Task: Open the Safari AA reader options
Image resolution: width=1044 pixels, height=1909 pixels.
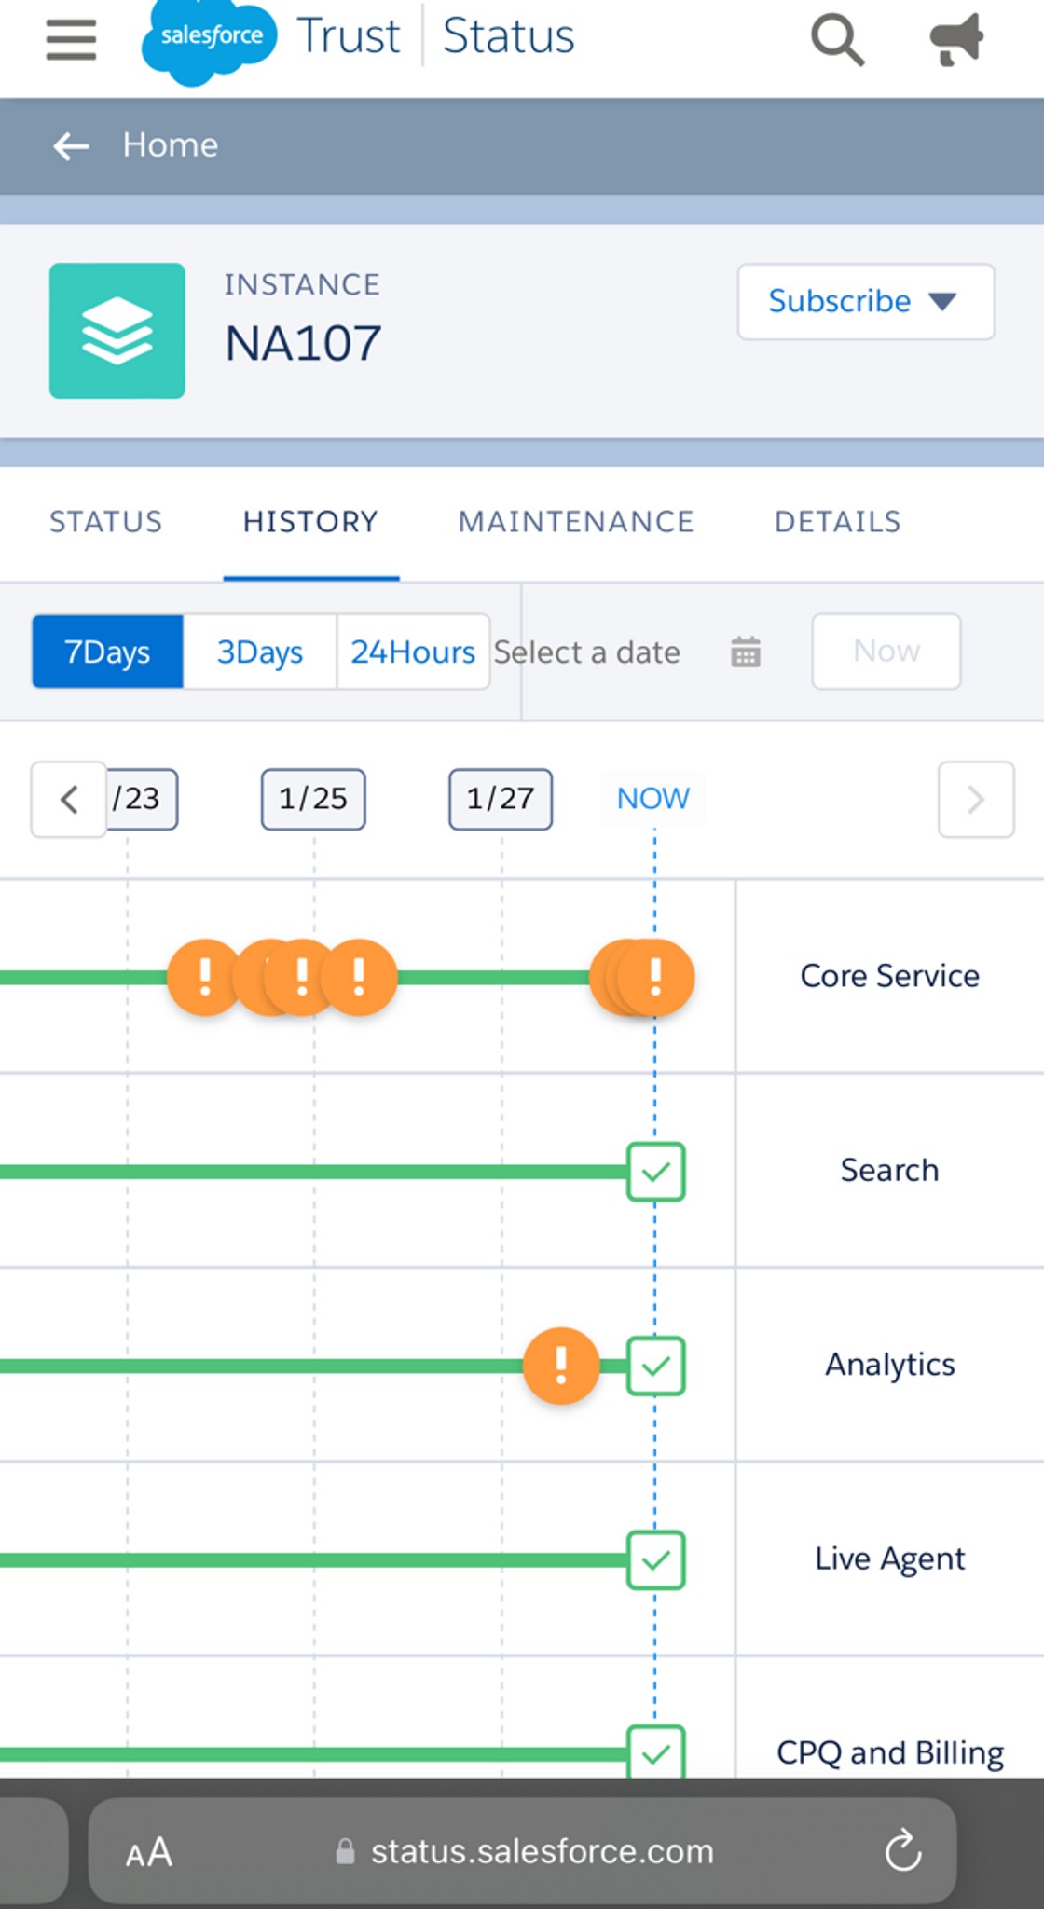Action: (149, 1852)
